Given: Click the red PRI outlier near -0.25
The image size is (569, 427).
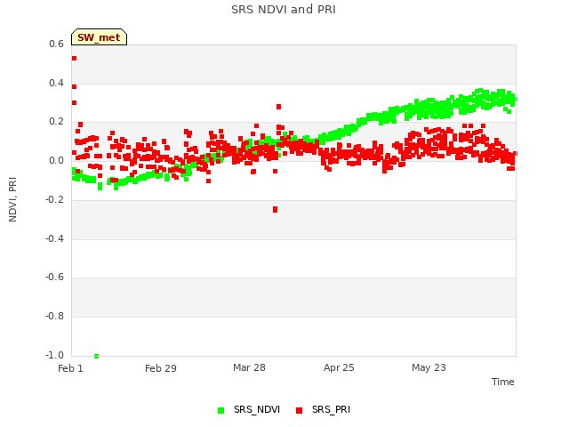Looking at the screenshot, I should coord(275,210).
